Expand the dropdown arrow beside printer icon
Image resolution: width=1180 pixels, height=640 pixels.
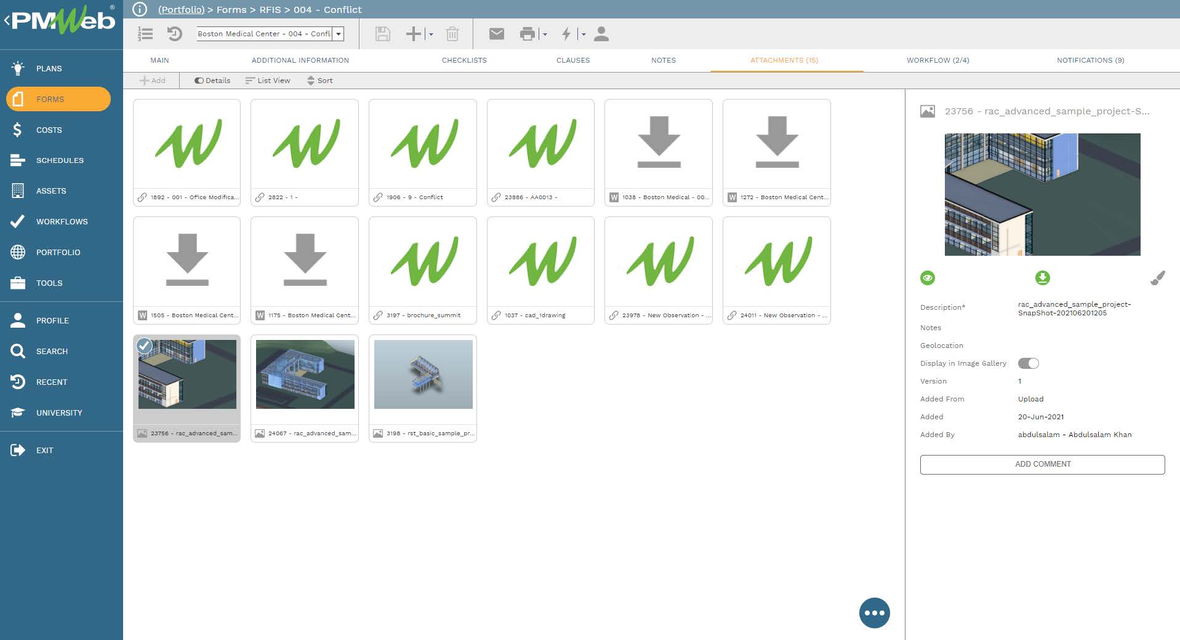[545, 34]
